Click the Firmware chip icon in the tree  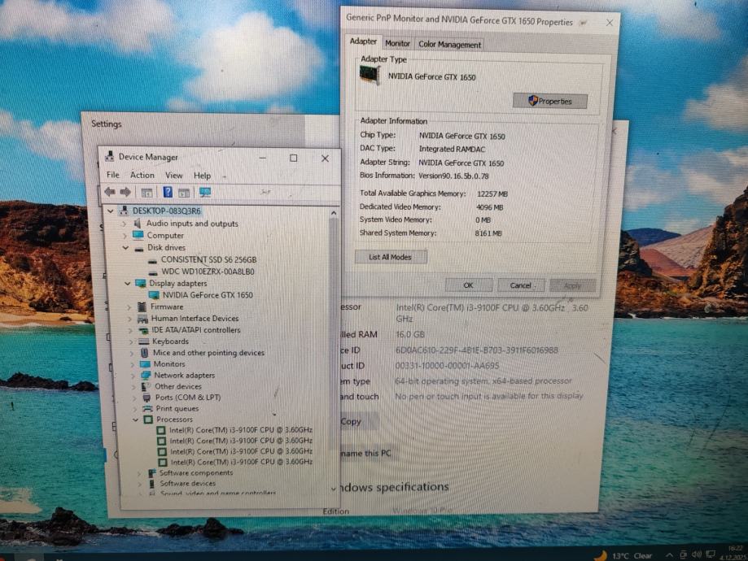pyautogui.click(x=142, y=307)
